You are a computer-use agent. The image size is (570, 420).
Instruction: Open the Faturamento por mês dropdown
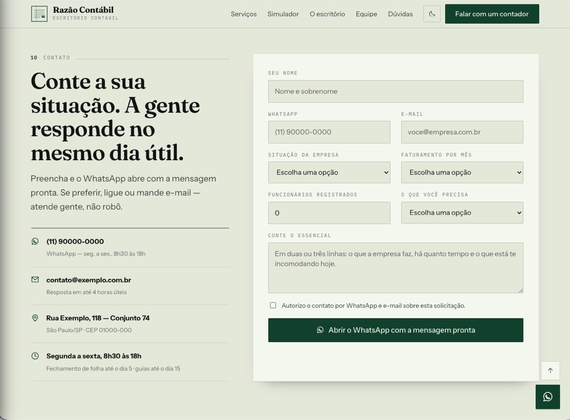pyautogui.click(x=462, y=172)
